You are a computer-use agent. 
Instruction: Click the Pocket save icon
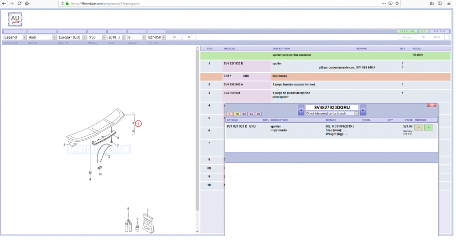391,4
